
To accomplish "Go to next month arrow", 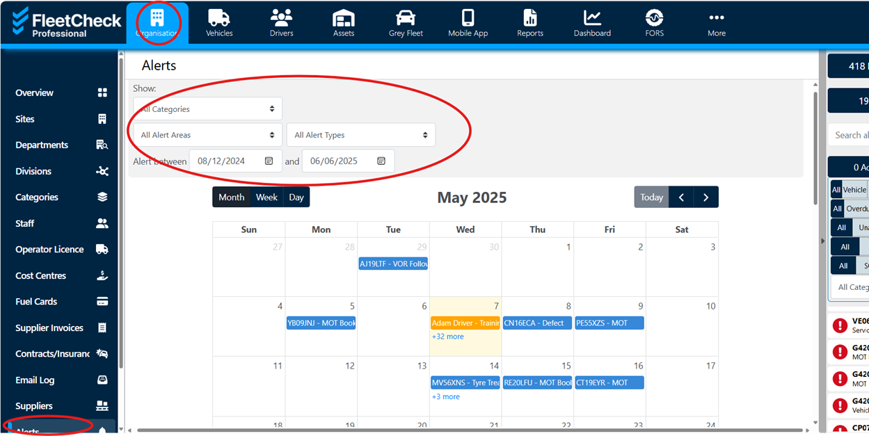I will point(705,197).
